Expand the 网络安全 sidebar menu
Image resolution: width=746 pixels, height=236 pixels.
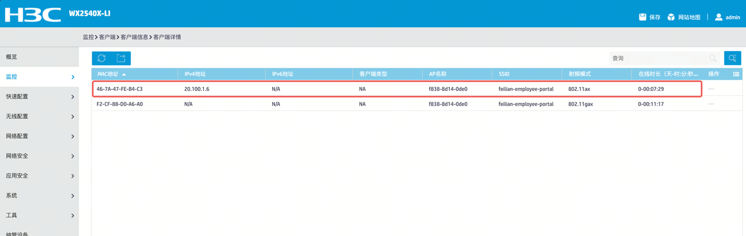39,156
